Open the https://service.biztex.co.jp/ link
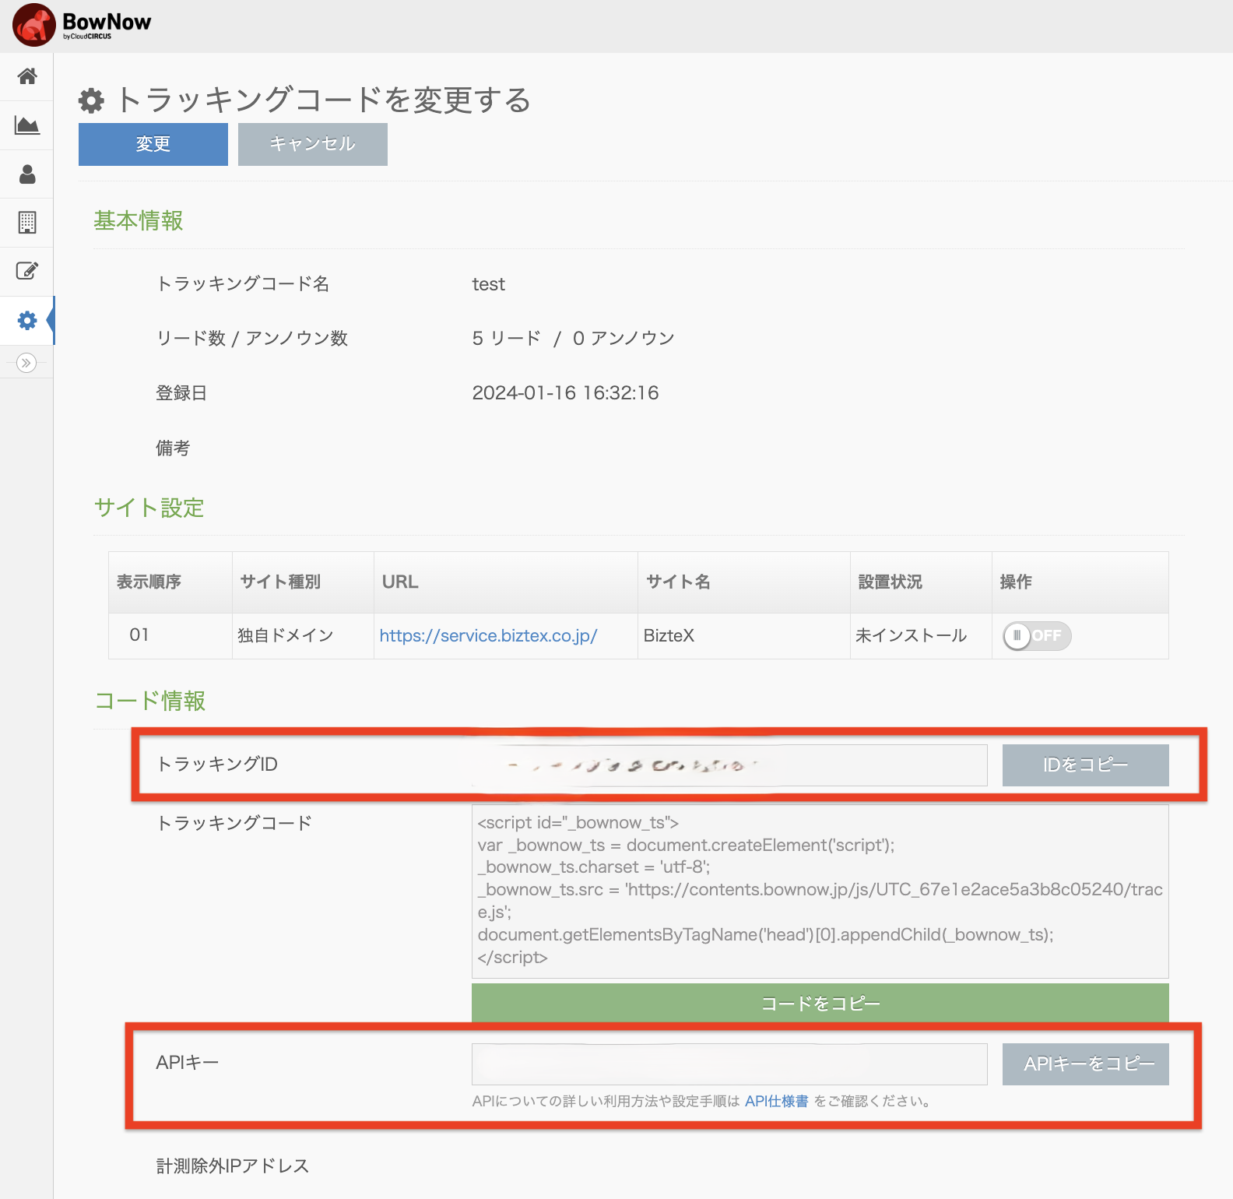 coord(488,635)
